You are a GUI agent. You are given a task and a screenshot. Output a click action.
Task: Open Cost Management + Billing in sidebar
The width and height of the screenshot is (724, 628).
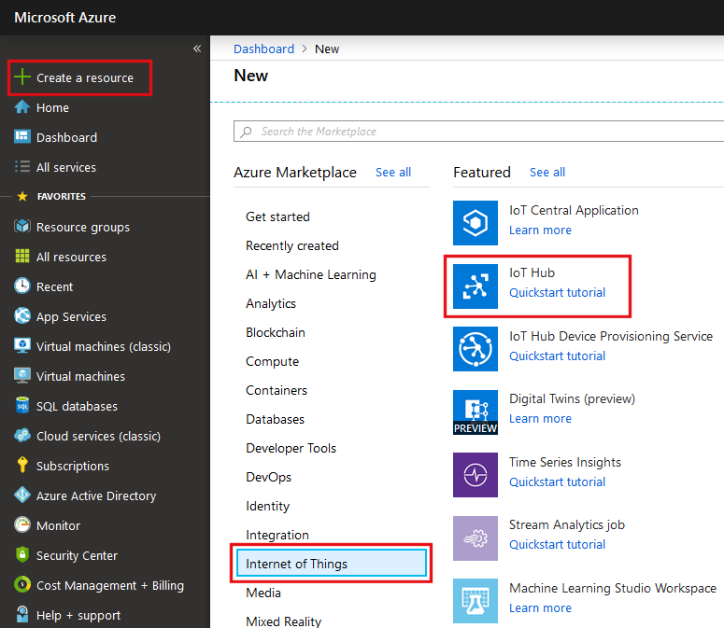[109, 586]
